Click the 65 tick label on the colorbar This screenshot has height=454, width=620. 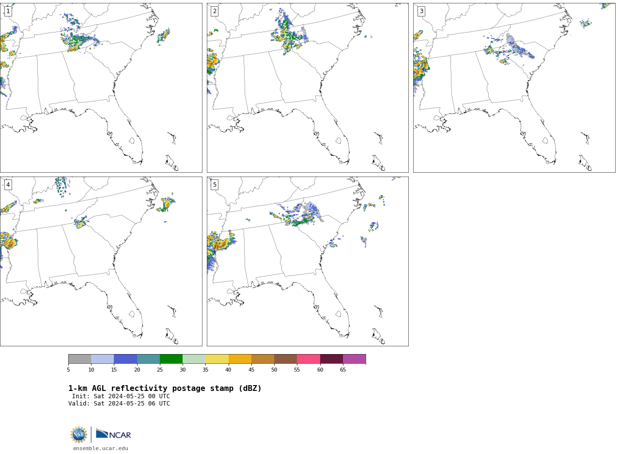click(x=343, y=370)
